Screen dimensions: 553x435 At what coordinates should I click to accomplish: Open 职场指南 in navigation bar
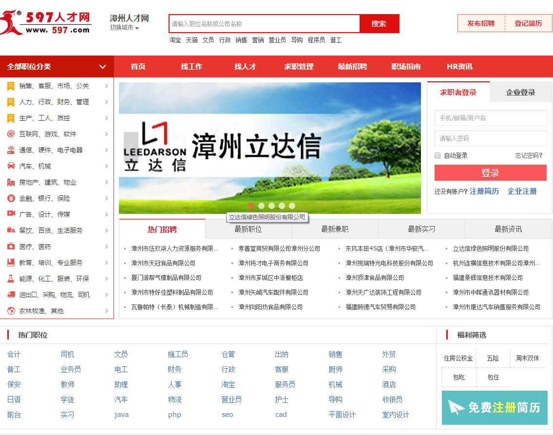(406, 66)
